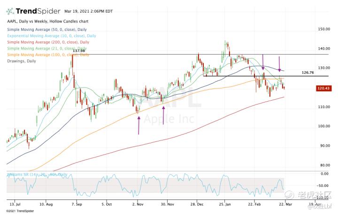Select the Simple Moving Average 50 legend

(47, 30)
